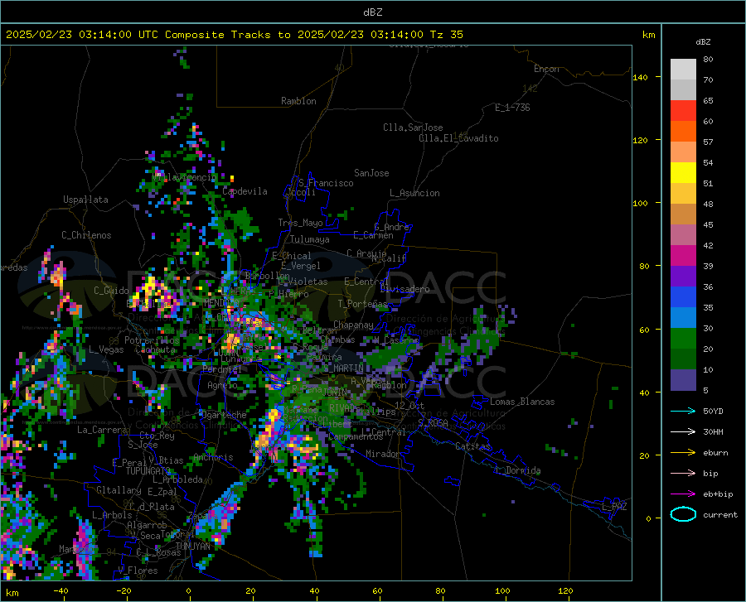Select the green 30 dBZ color swatch

tap(683, 339)
